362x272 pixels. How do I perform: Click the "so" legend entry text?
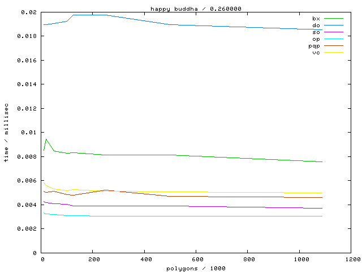[x=316, y=32]
